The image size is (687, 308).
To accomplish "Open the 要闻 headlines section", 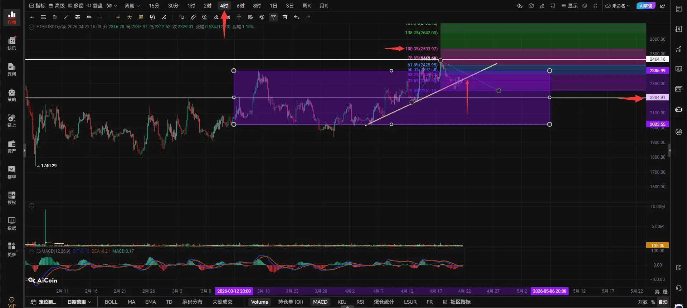I will [12, 69].
